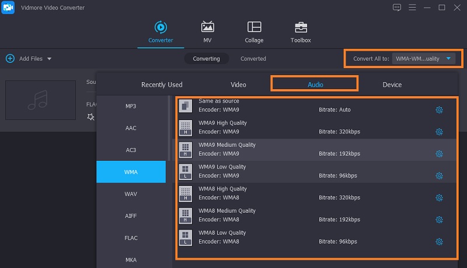The width and height of the screenshot is (467, 268).
Task: Open the Device tab
Action: 392,84
